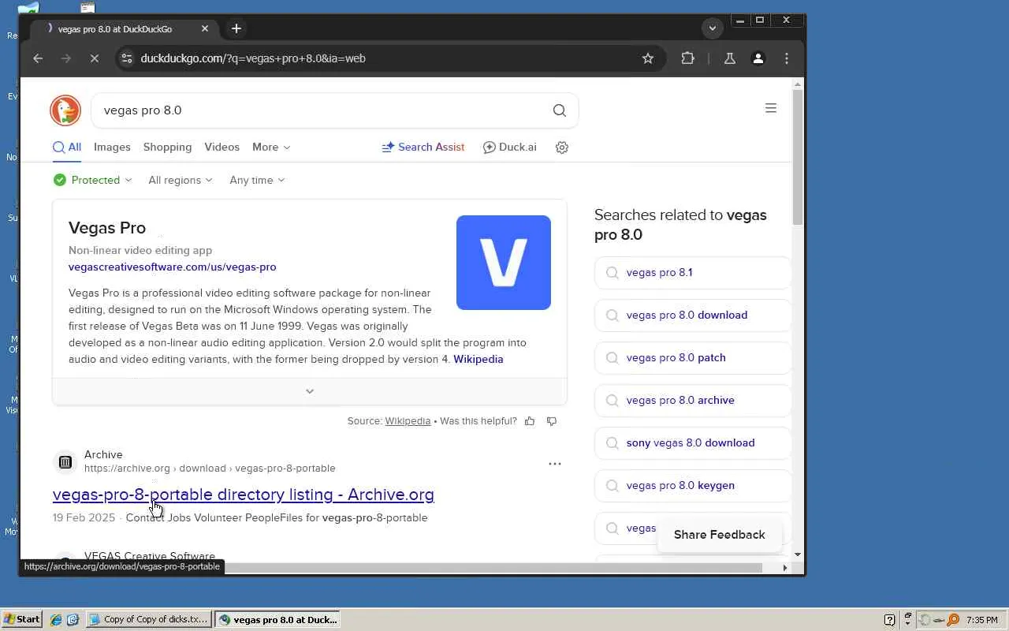Search related 'vegas pro 8.0 archive'

click(693, 401)
